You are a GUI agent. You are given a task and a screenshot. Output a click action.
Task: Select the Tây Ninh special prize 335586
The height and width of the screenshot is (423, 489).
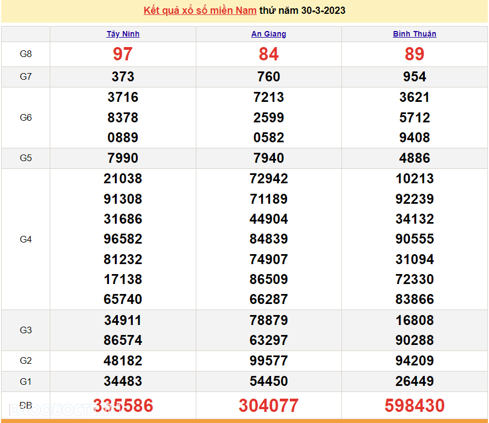coord(123,406)
